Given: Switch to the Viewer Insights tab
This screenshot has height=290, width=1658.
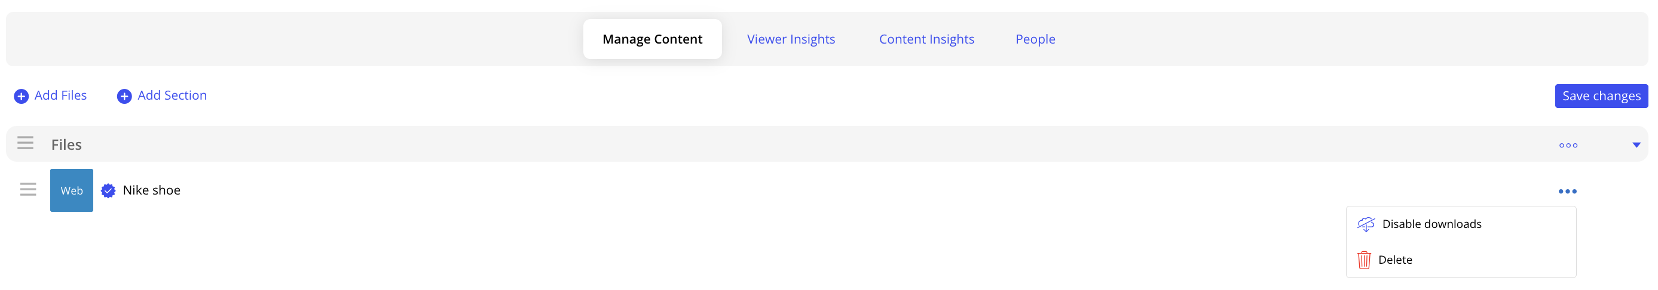Looking at the screenshot, I should click(x=790, y=39).
